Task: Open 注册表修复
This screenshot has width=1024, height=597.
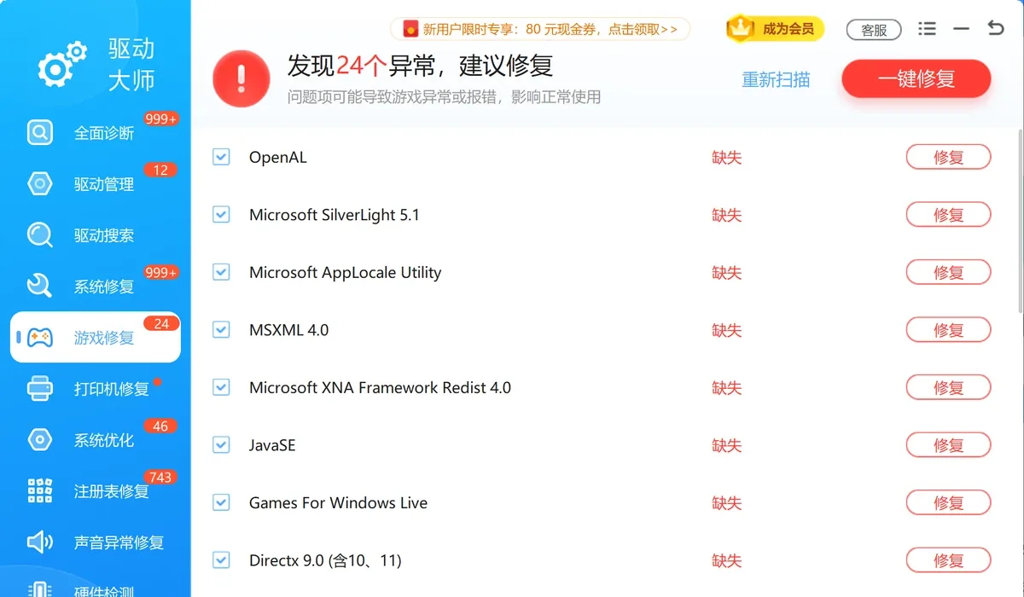Action: [x=96, y=491]
